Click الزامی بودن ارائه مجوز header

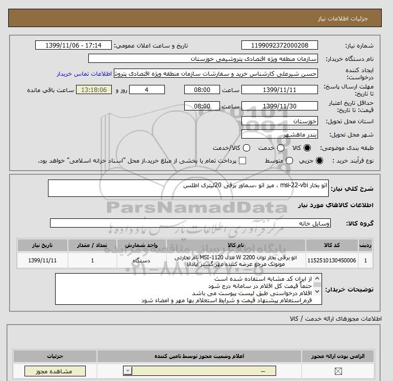point(338,356)
